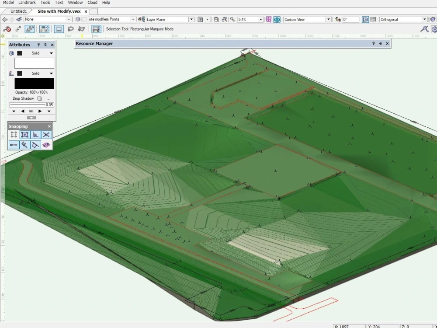Screen dimensions: 437x328
Task: Click the pink Top/Plan view icon
Action: pyautogui.click(x=268, y=20)
